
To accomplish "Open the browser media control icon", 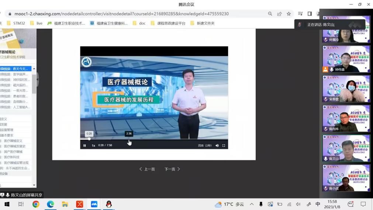I will 300,14.
